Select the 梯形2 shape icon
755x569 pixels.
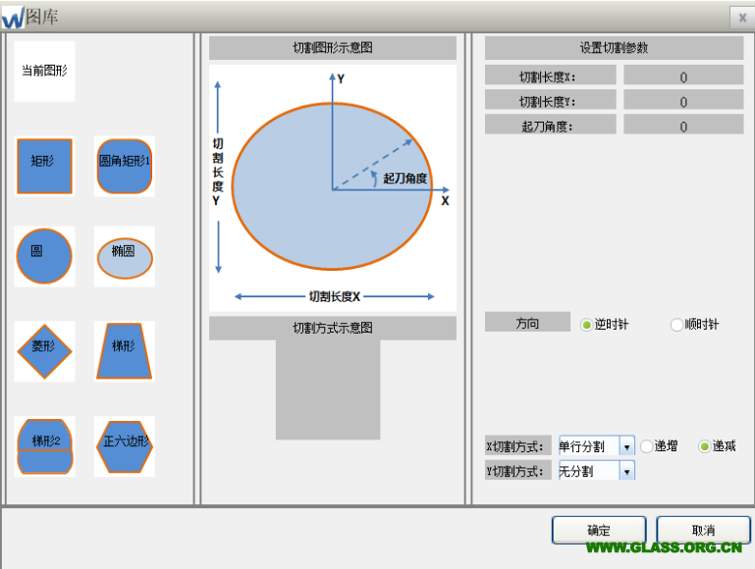[x=45, y=445]
